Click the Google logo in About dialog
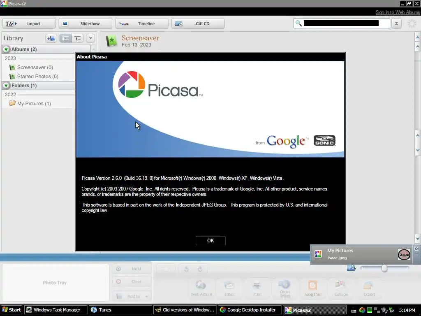The height and width of the screenshot is (316, 421). pos(286,141)
